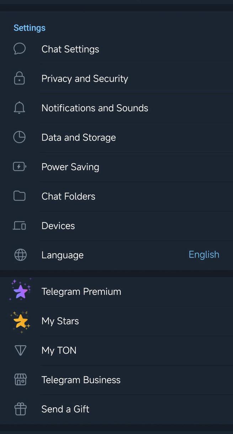Click the devices icon next to Devices
Screen dimensions: 233x434
coord(19,225)
